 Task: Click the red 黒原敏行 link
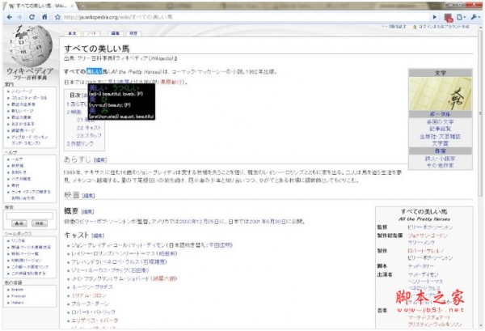tap(172, 82)
